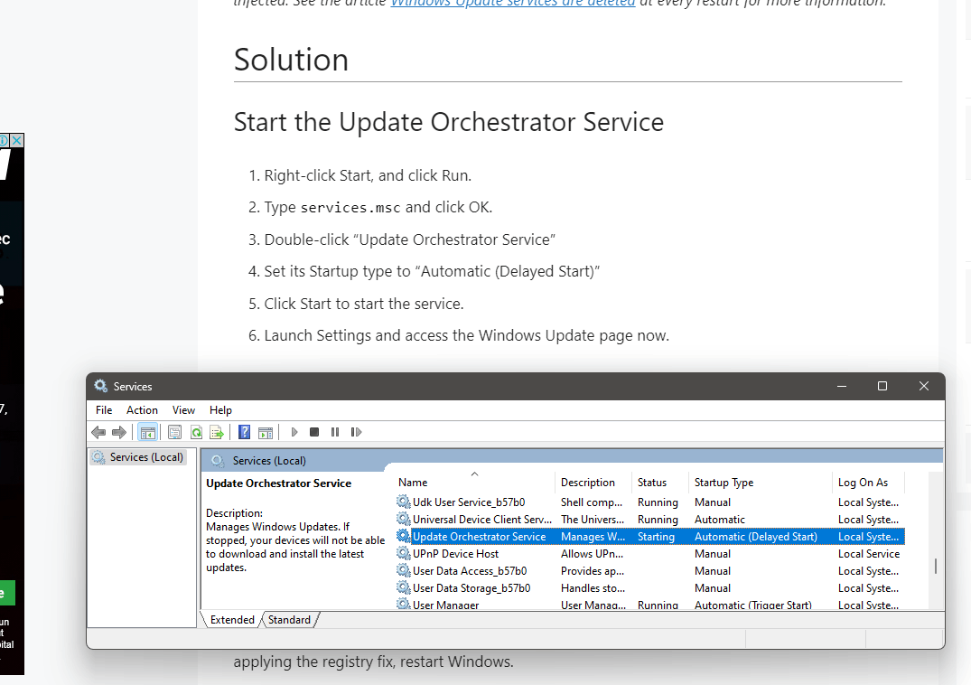Image resolution: width=971 pixels, height=685 pixels.
Task: Close the advertisement with the X icon
Action: tap(17, 141)
